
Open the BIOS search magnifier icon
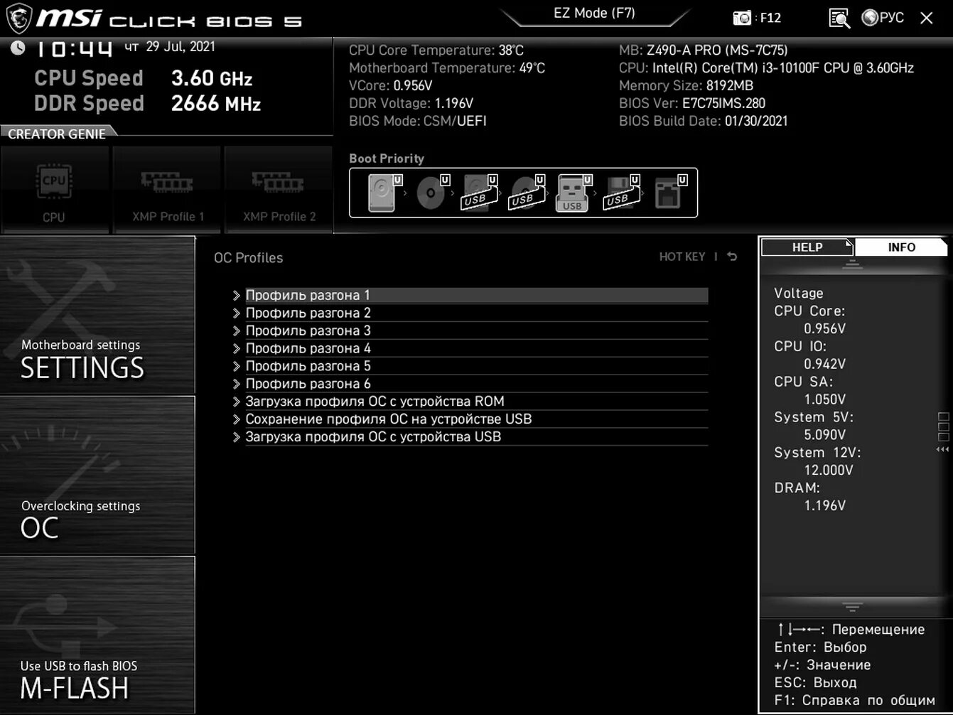[x=839, y=18]
